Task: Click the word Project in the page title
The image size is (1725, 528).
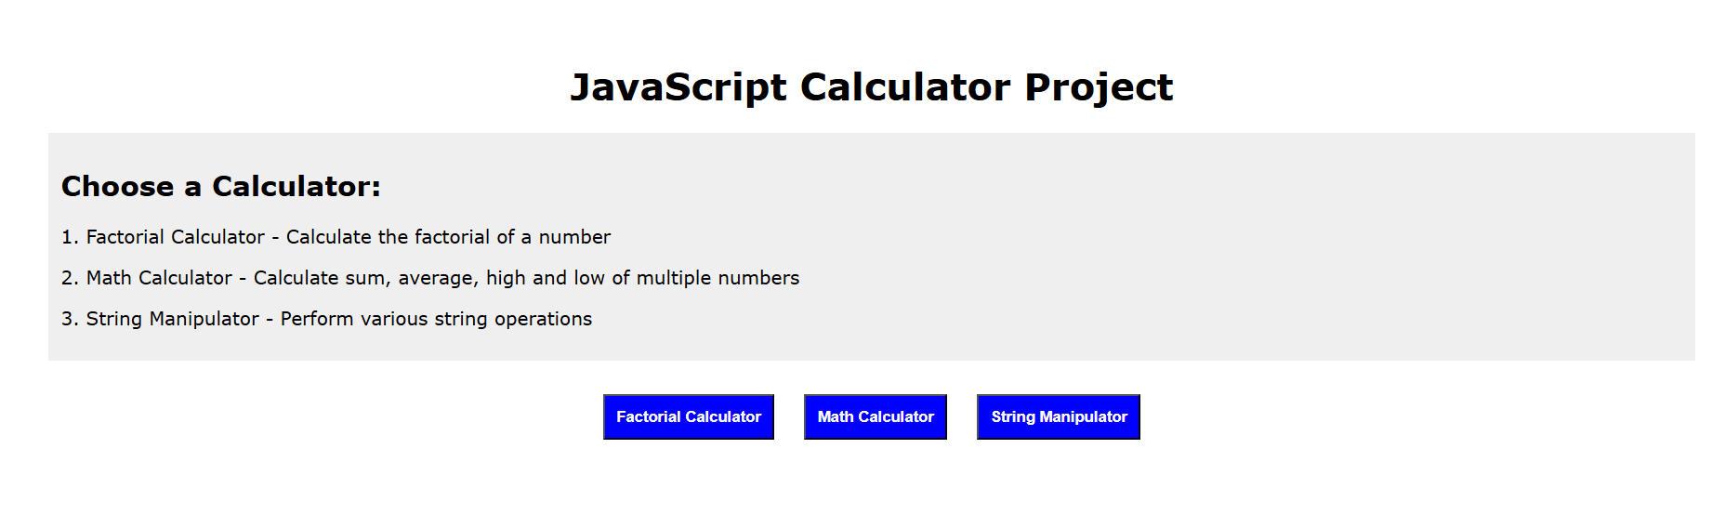Action: (x=1099, y=87)
